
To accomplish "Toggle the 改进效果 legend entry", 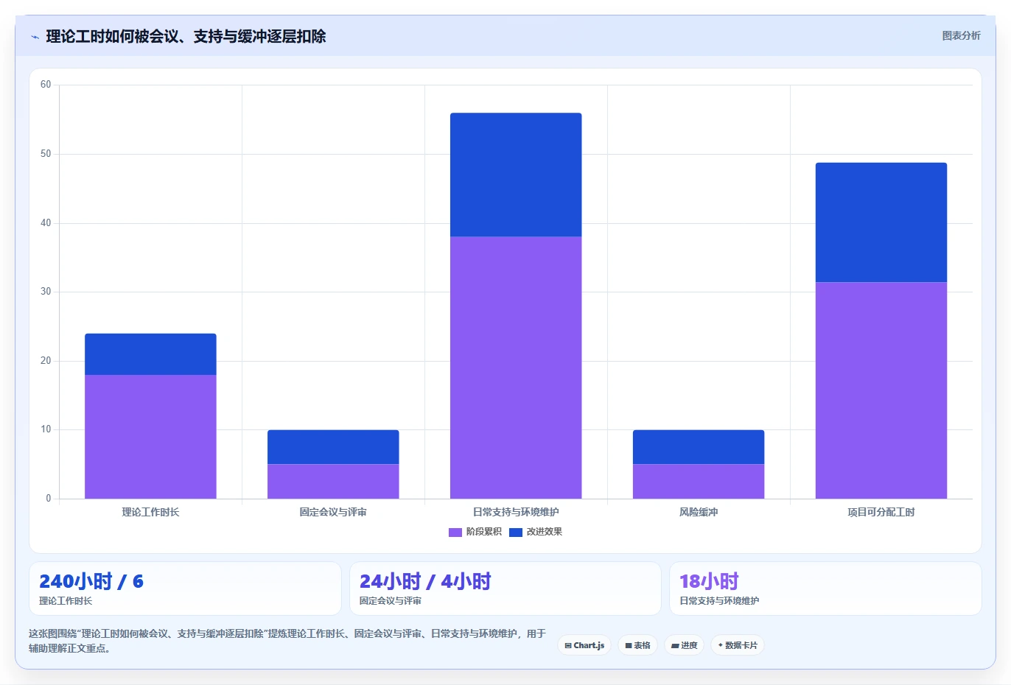I will [x=536, y=532].
